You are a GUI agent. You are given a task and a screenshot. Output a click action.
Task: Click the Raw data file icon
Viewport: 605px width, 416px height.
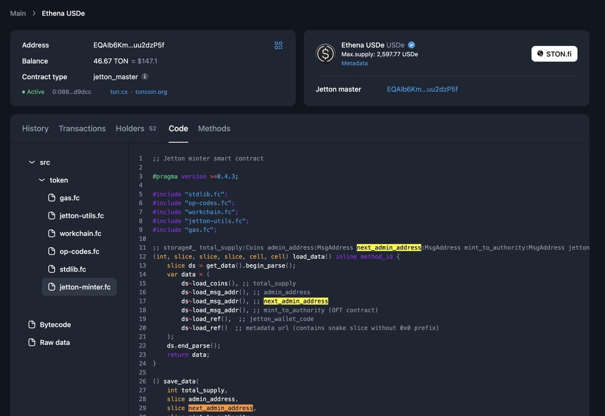32,342
